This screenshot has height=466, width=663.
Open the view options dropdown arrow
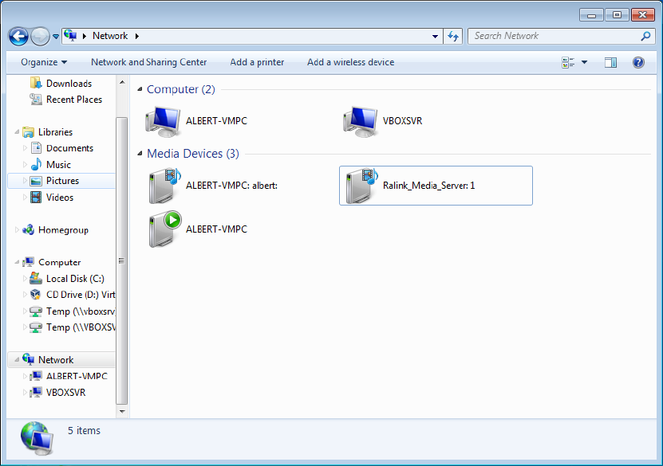coord(584,62)
